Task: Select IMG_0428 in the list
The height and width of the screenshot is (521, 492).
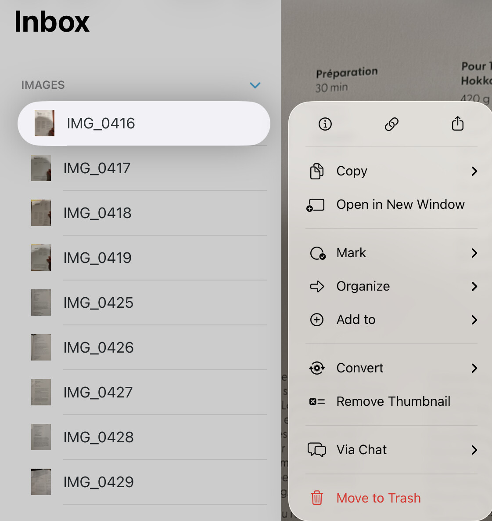Action: click(x=144, y=437)
